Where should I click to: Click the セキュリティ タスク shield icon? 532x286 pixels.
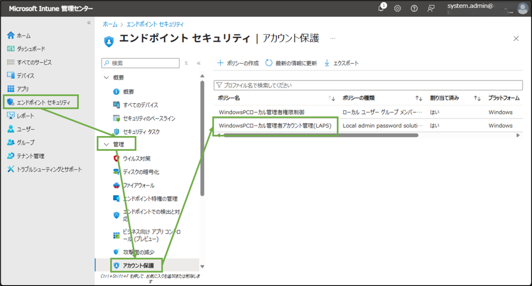117,132
